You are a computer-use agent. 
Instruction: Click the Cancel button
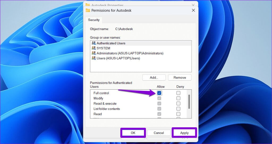point(159,133)
